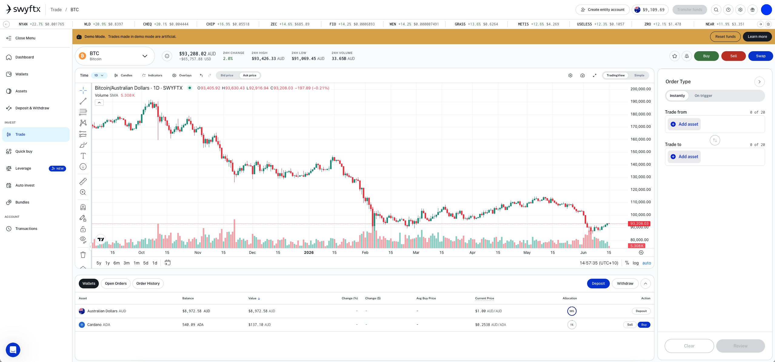Take a chart snapshot with camera icon
The image size is (775, 362).
pyautogui.click(x=583, y=75)
